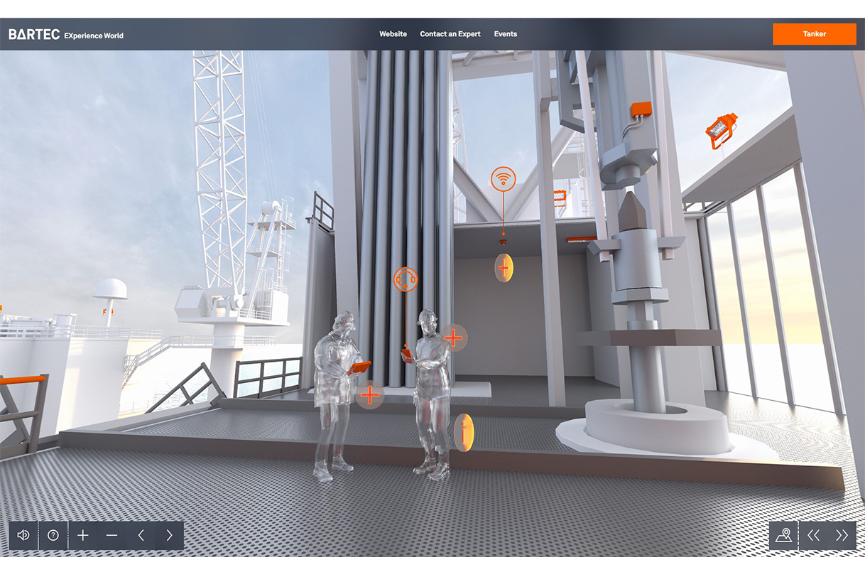The height and width of the screenshot is (577, 865).
Task: Click the BARTEC EXperience World logo
Action: pos(66,34)
